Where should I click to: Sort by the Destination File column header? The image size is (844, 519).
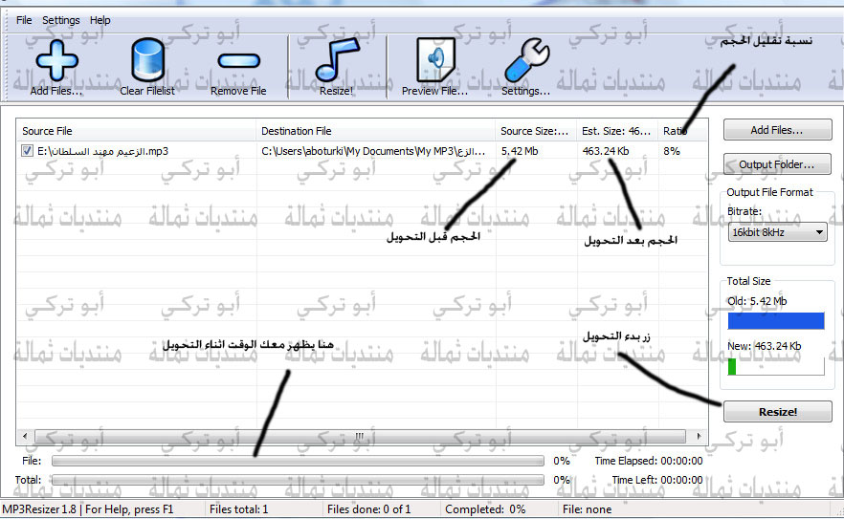point(375,131)
